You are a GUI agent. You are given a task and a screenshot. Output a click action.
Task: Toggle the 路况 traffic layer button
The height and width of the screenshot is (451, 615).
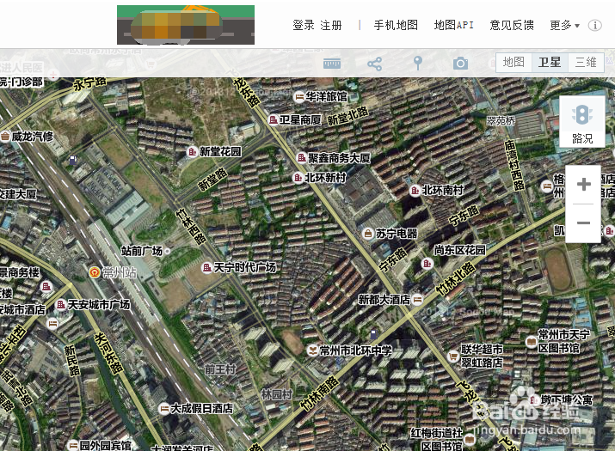582,121
